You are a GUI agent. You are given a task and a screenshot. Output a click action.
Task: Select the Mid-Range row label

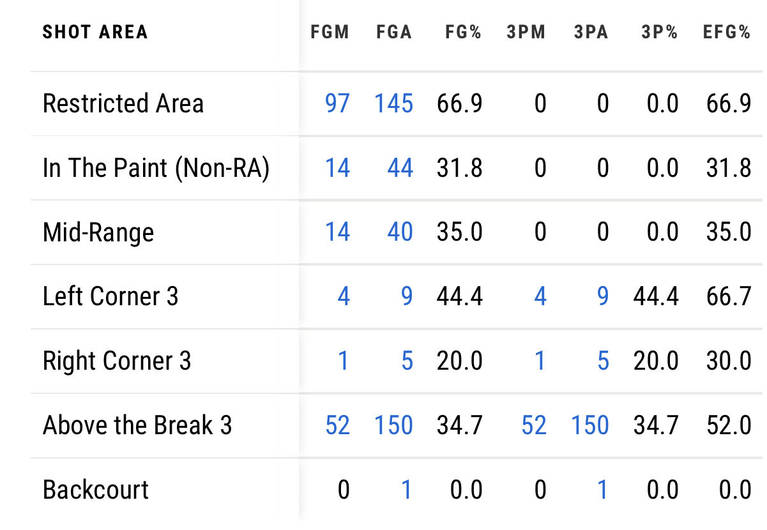pos(98,232)
